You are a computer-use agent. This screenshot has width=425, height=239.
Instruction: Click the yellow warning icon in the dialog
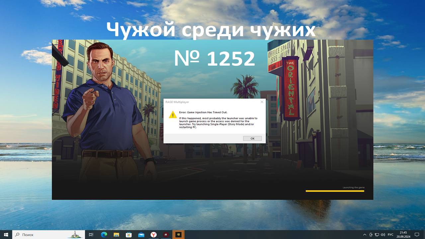coord(173,115)
